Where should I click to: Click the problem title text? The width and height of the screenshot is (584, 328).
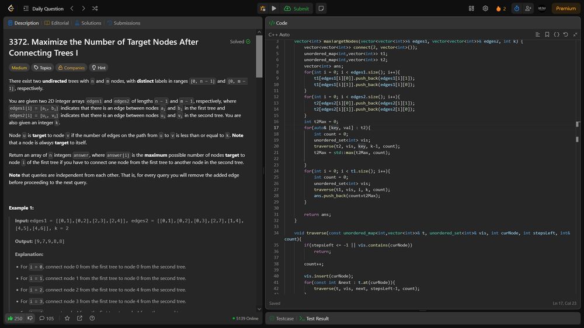click(103, 47)
